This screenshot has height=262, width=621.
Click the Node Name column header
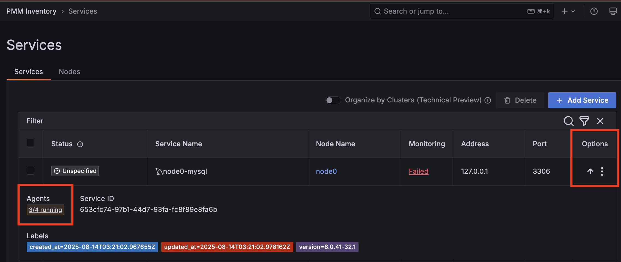[x=336, y=144]
